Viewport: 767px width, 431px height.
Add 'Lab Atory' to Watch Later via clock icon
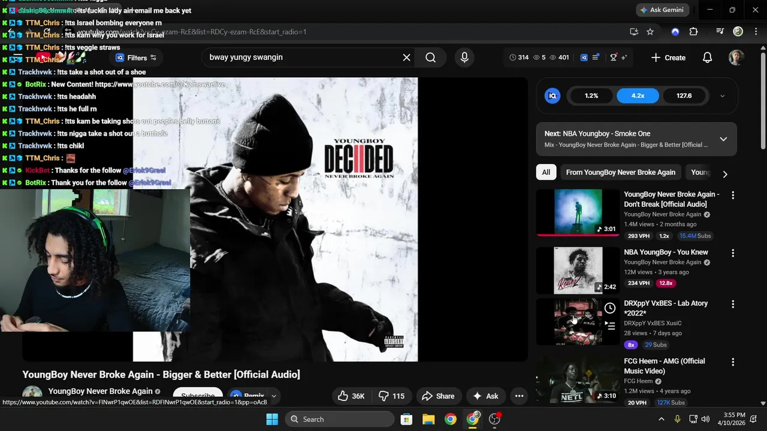[609, 308]
